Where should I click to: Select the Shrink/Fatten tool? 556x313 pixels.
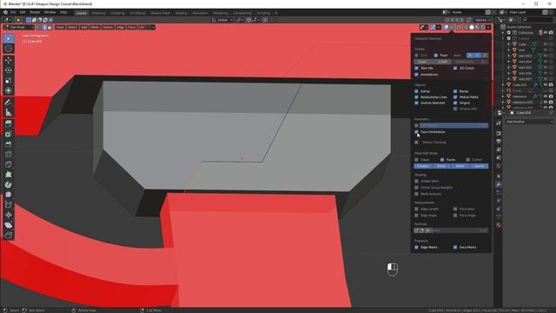pyautogui.click(x=9, y=215)
